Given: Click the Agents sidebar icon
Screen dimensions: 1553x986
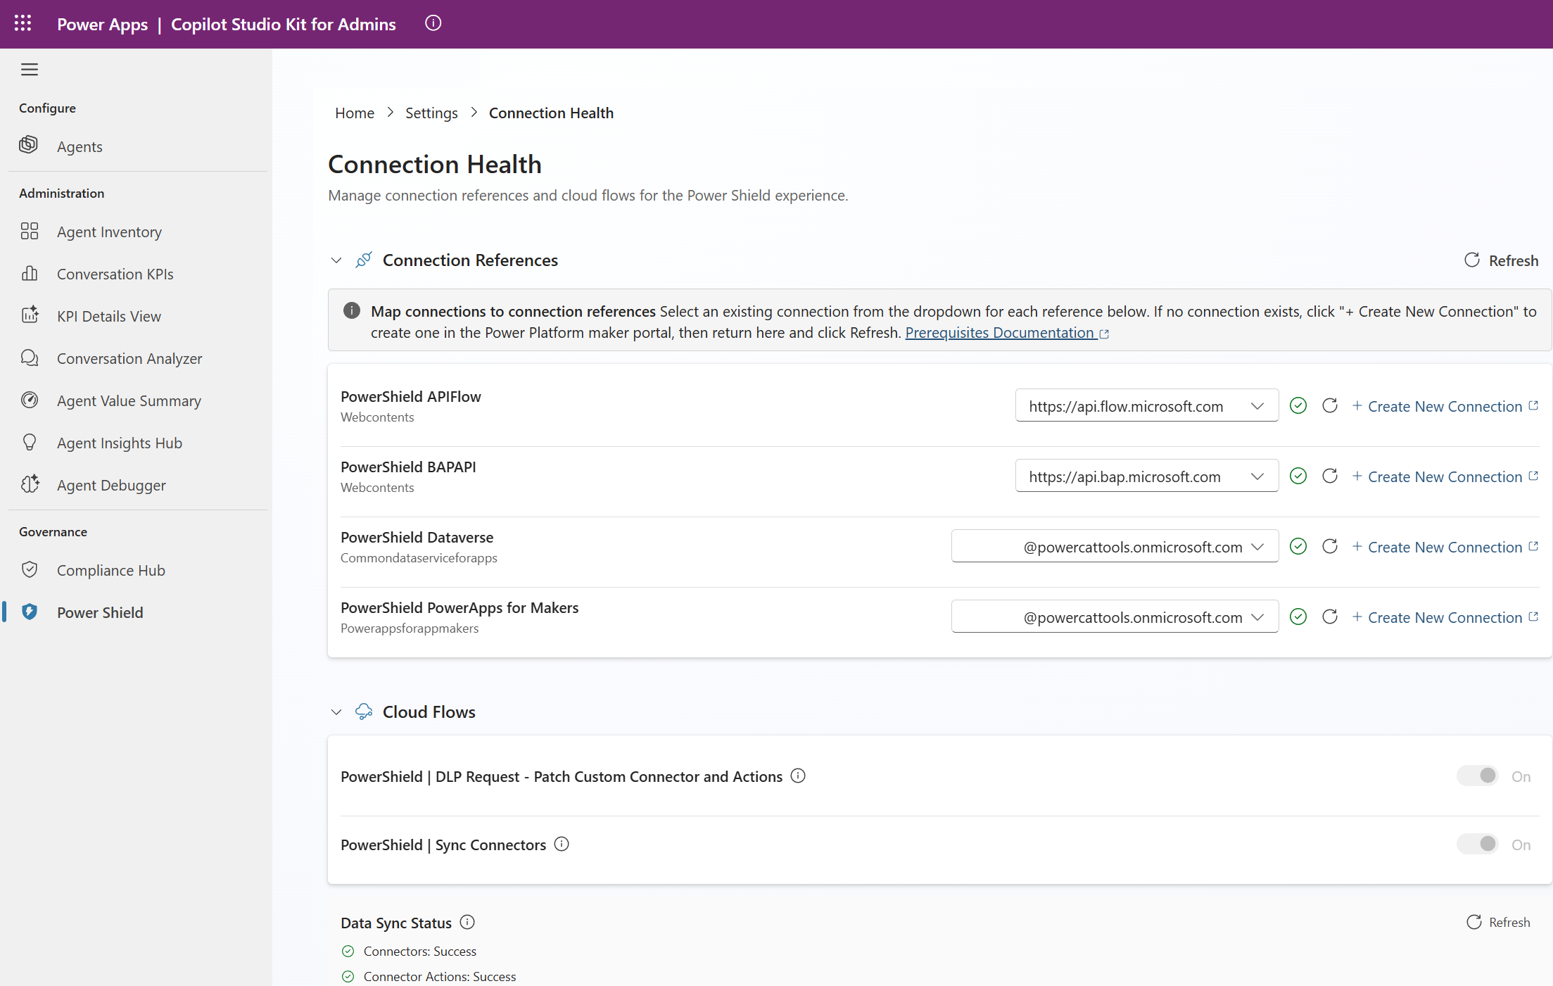Looking at the screenshot, I should pyautogui.click(x=29, y=146).
